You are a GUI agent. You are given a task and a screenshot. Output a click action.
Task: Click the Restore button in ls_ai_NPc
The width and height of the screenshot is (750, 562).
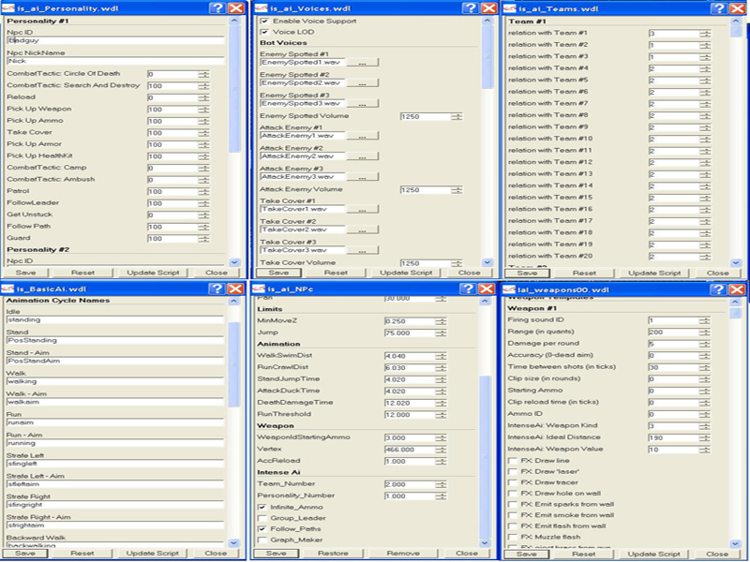[333, 554]
